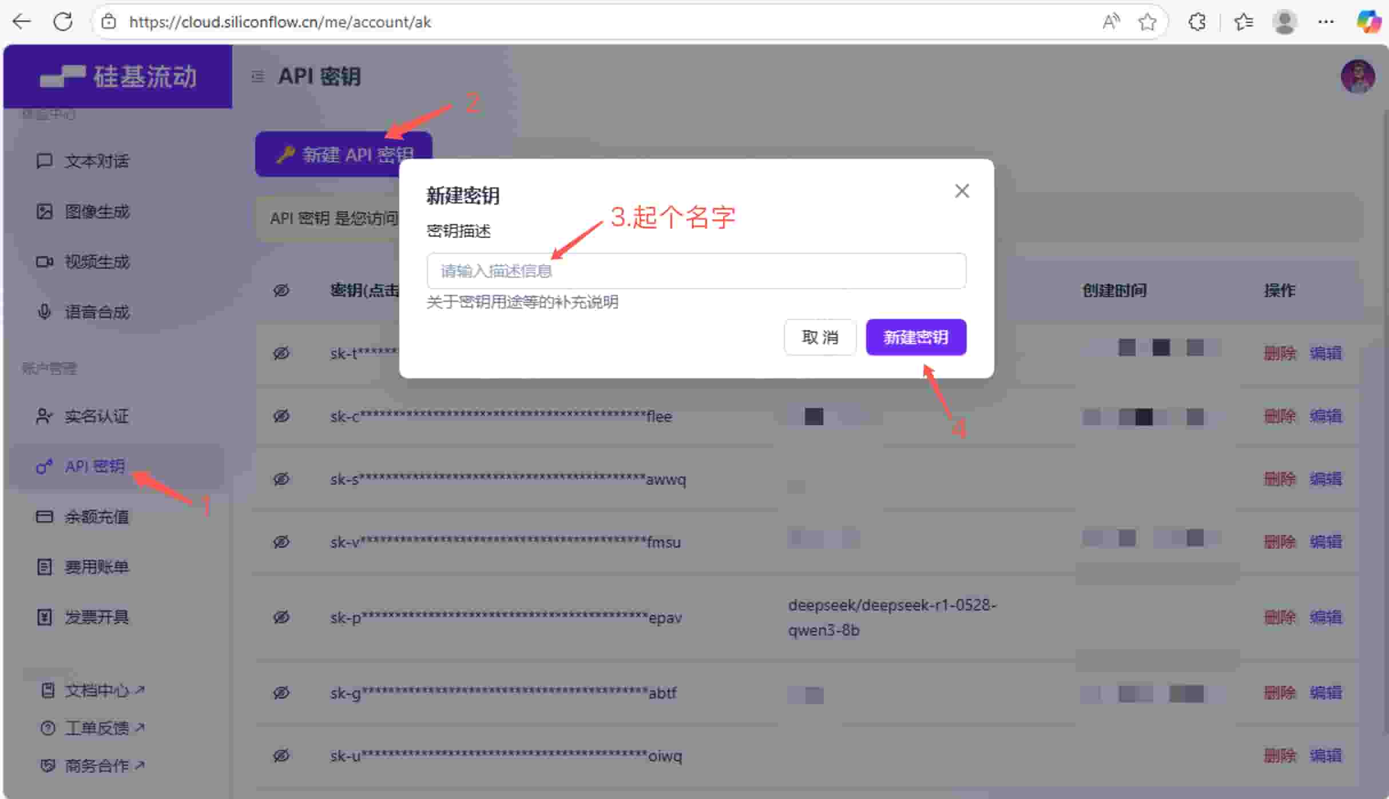This screenshot has width=1389, height=799.
Task: Select the 图像生成 image generation icon
Action: pyautogui.click(x=45, y=211)
